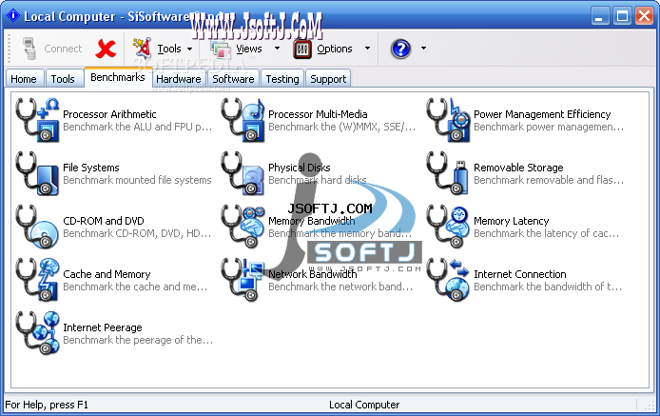Select the 'Processor Arithmetic' title text
Screen dimensions: 660x416
109,114
